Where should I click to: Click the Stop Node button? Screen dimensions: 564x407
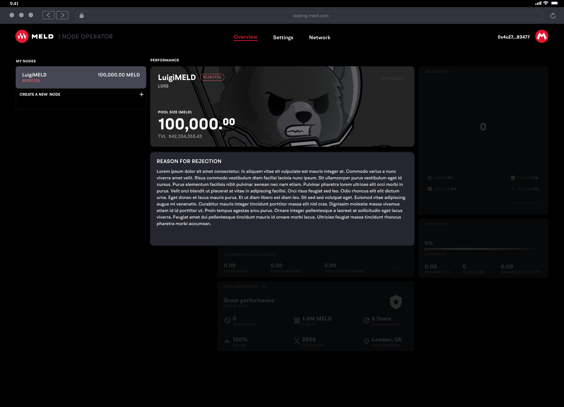click(x=392, y=78)
